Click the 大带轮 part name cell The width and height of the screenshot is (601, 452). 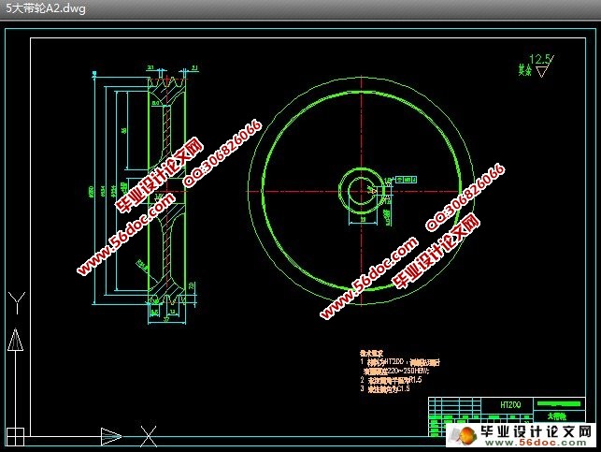[556, 414]
